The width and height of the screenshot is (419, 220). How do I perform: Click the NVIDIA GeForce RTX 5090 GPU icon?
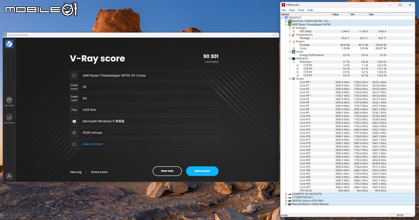tap(290, 201)
